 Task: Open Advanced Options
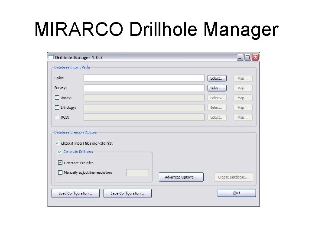181,177
